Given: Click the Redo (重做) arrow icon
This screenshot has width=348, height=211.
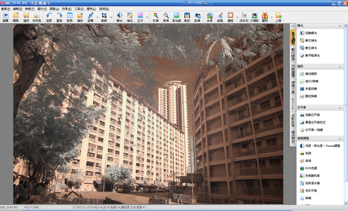Looking at the screenshot, I should click(59, 17).
